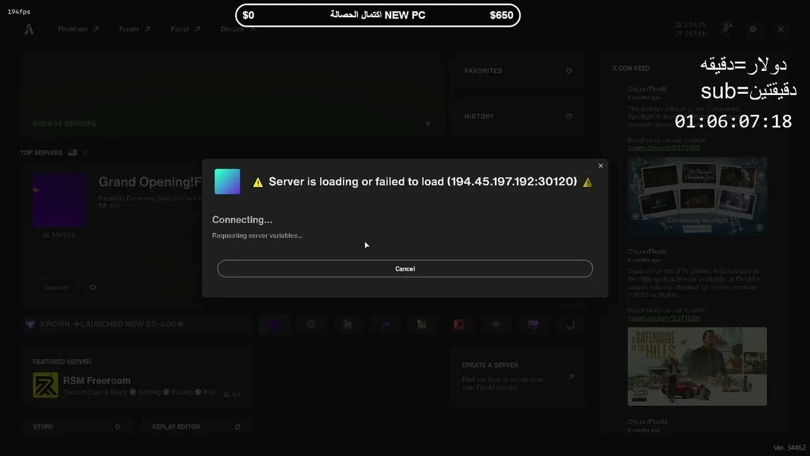Open the Safehouse in the Hills feed image
Screen dimensions: 810x456
[x=697, y=366]
